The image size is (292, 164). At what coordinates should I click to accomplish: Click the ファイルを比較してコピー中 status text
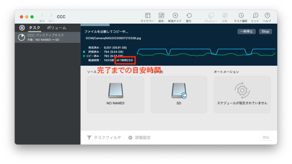106,32
